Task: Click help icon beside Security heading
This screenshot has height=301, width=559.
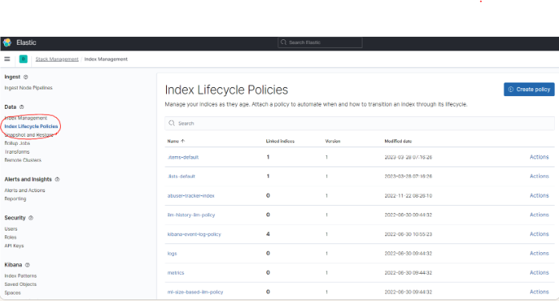Action: 31,218
